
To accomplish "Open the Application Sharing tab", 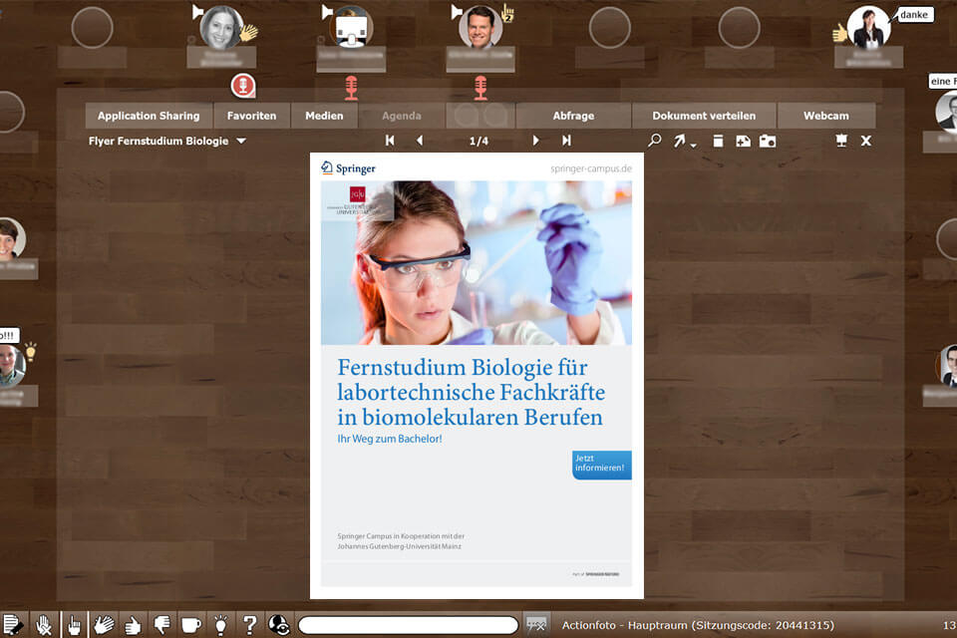I will click(x=149, y=116).
